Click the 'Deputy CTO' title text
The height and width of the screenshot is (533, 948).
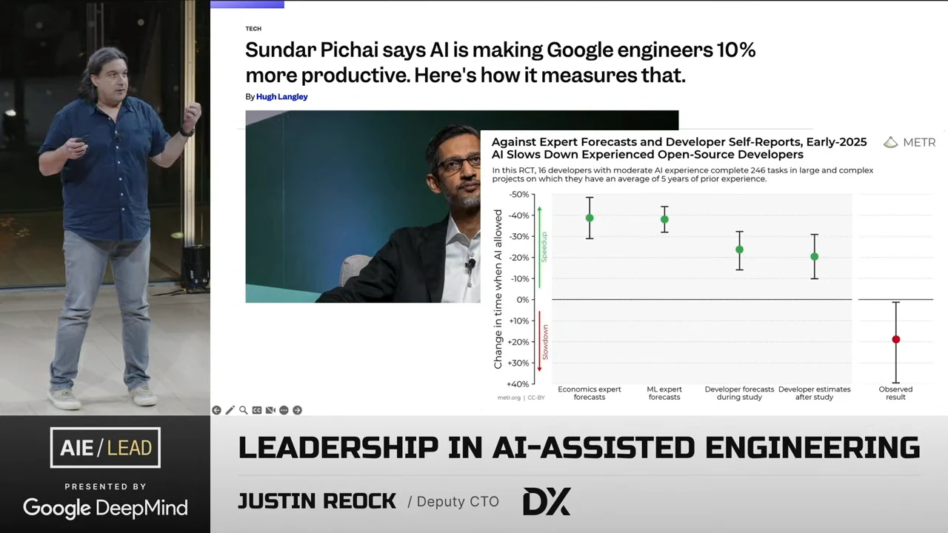pyautogui.click(x=458, y=502)
